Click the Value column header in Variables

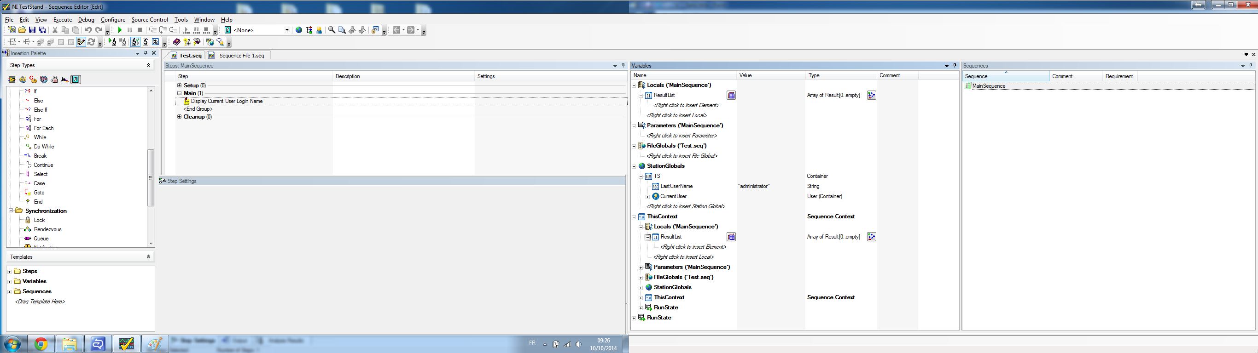click(x=771, y=75)
